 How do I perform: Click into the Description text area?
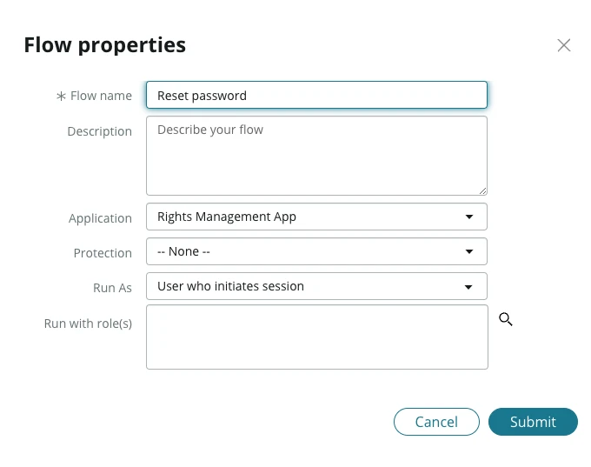click(x=316, y=156)
